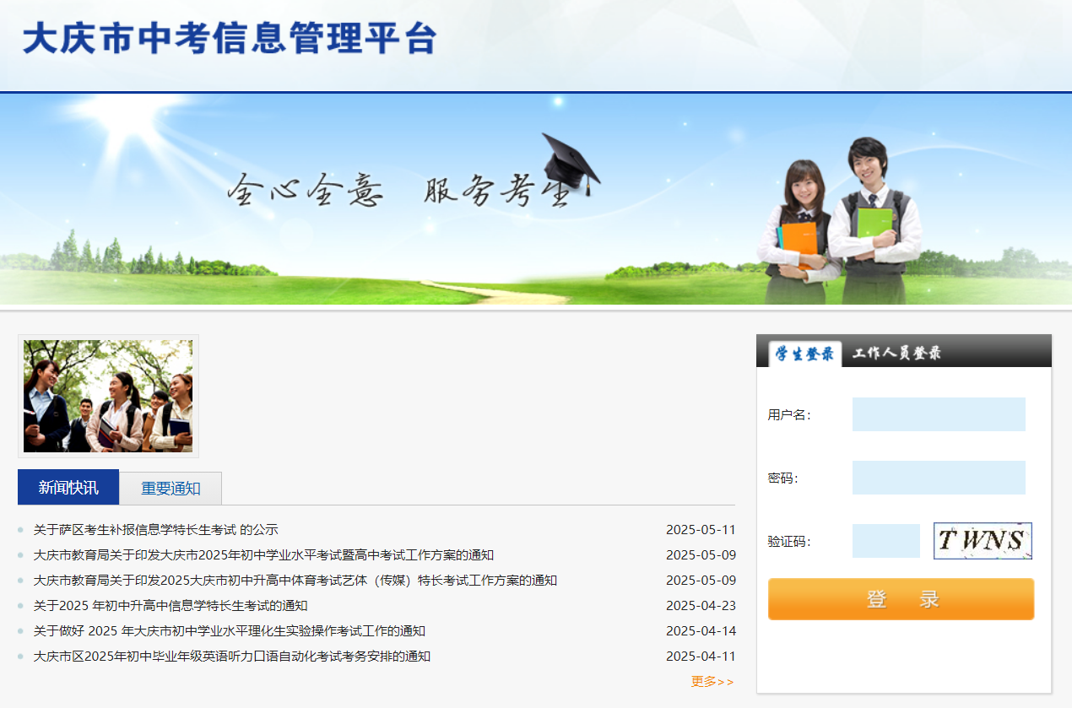This screenshot has height=708, width=1072.
Task: Open 2025年初中学业水平考试暨高中考试工作方案 notice
Action: tap(263, 555)
